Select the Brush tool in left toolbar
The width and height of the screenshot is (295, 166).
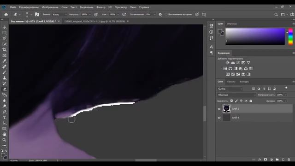pos(4,72)
